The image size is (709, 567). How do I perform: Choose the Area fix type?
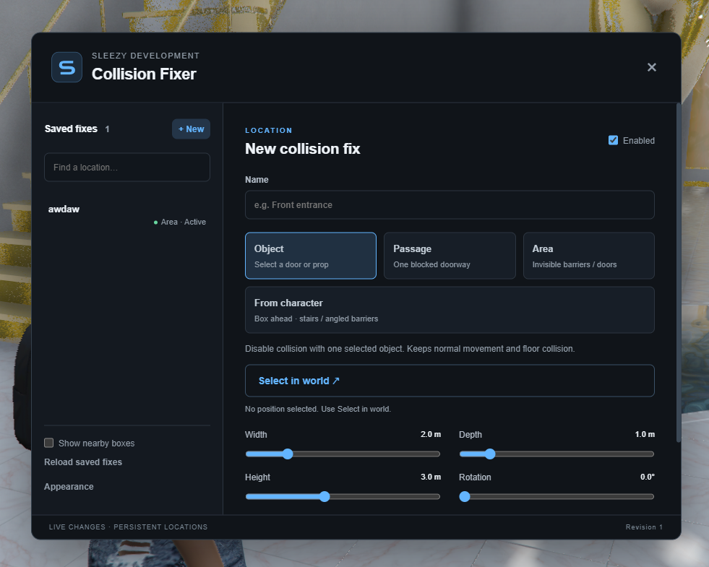(x=589, y=256)
